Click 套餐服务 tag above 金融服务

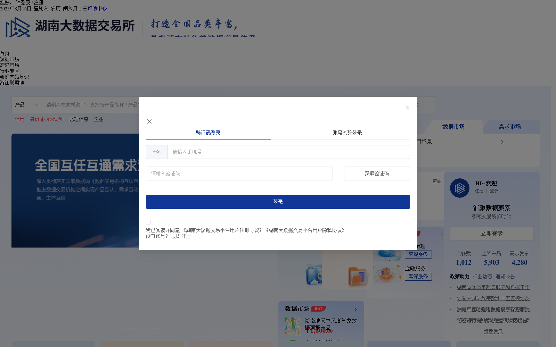418,254
